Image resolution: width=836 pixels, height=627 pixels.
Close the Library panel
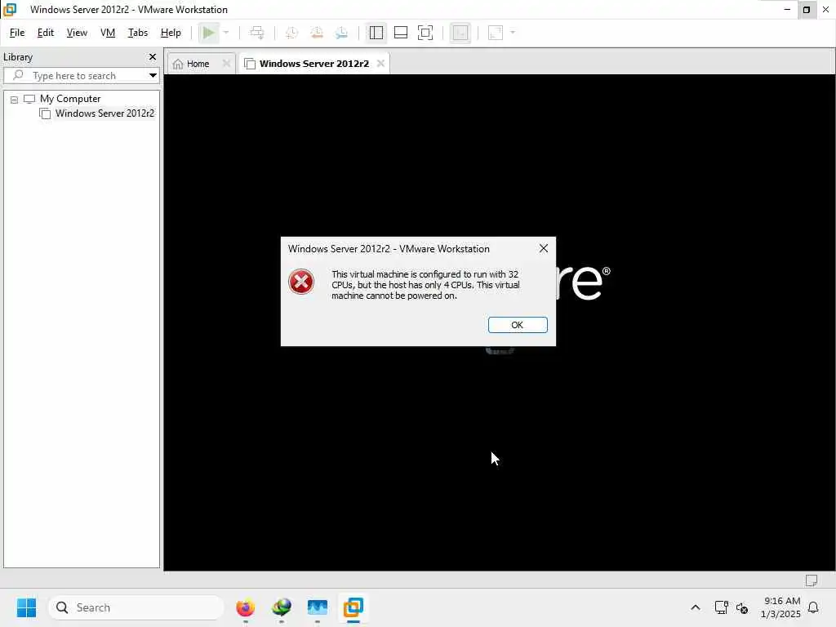pos(153,56)
